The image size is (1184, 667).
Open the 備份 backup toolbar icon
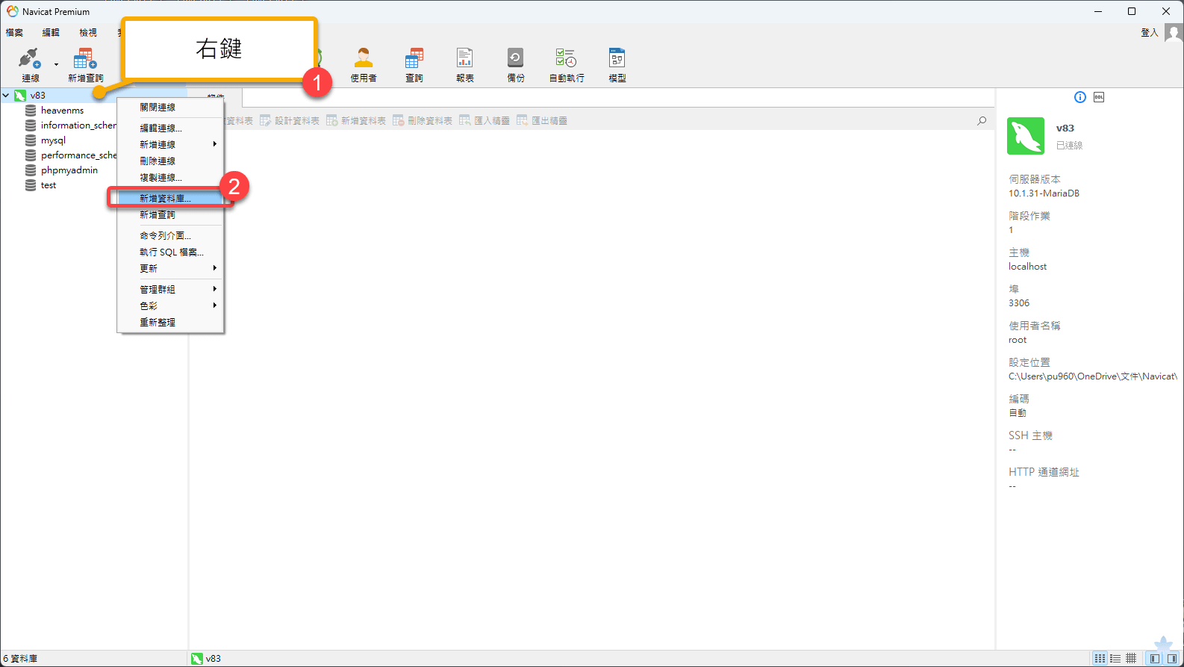pyautogui.click(x=516, y=65)
